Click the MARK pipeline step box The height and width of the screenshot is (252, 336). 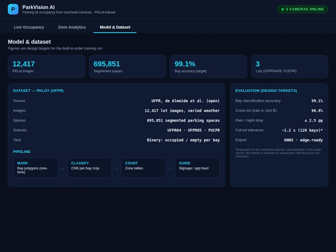click(36, 168)
